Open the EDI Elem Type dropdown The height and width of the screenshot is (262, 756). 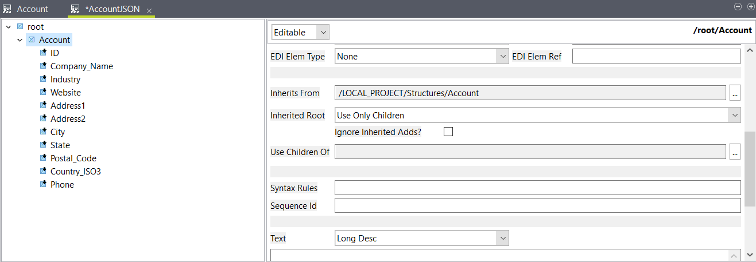[x=421, y=56]
